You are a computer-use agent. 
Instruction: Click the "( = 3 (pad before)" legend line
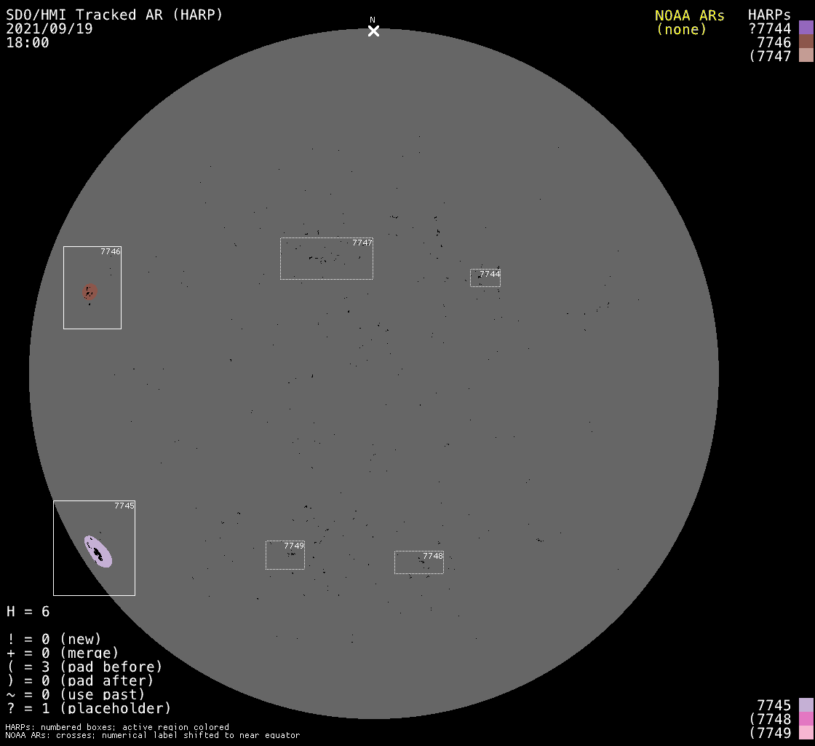pos(84,667)
